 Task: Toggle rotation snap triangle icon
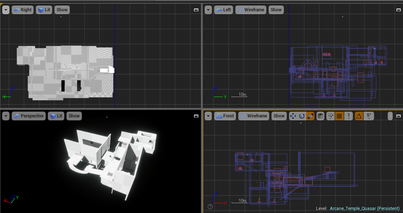[x=358, y=116]
